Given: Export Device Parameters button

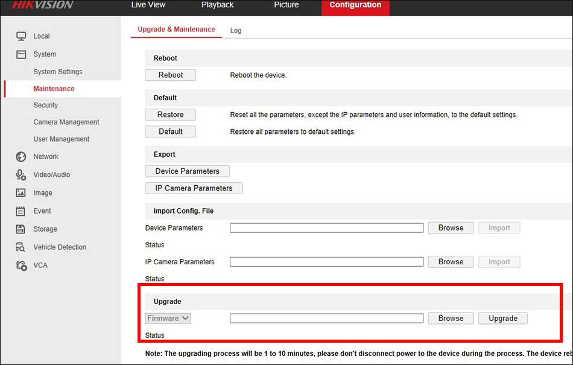Looking at the screenshot, I should click(188, 171).
